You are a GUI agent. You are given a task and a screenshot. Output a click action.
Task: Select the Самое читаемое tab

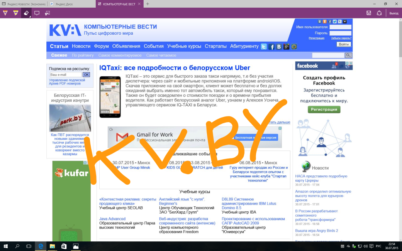tap(161, 55)
